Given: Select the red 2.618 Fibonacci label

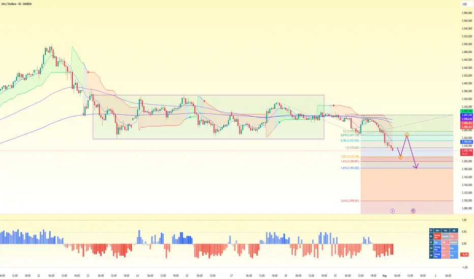Looking at the screenshot, I should pos(350,201).
